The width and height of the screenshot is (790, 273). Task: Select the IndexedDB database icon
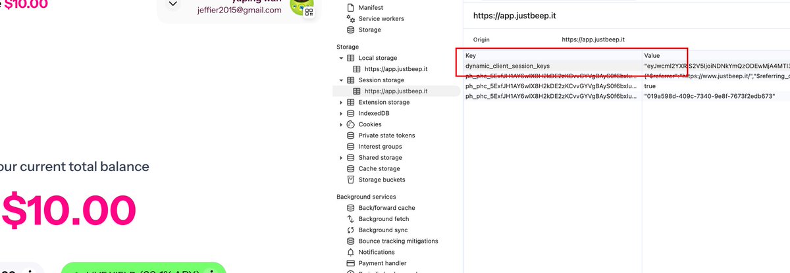351,114
